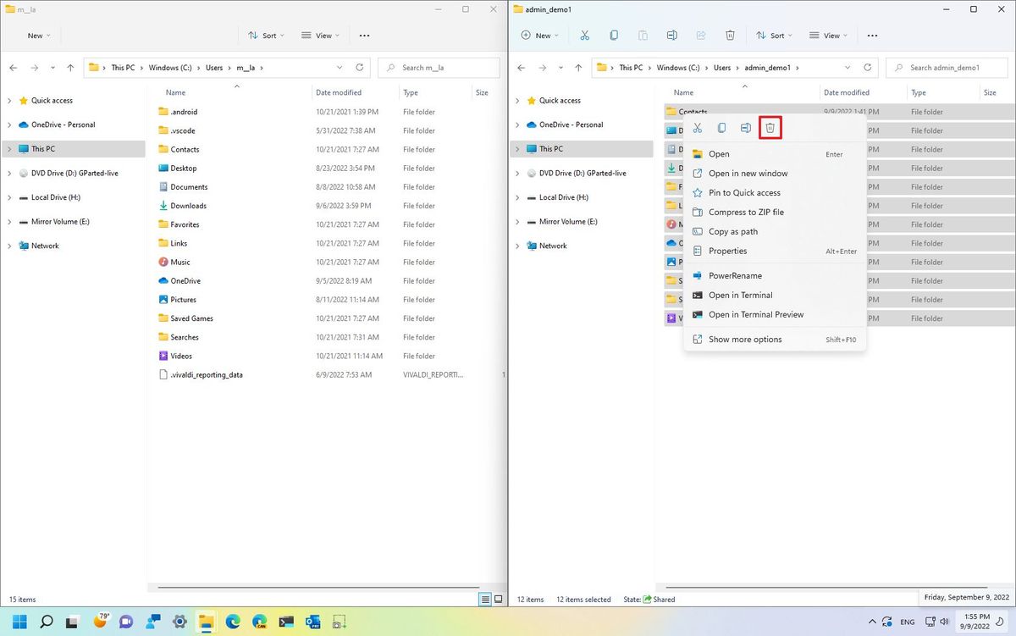This screenshot has width=1016, height=636.
Task: Click Show more options
Action: pos(744,339)
